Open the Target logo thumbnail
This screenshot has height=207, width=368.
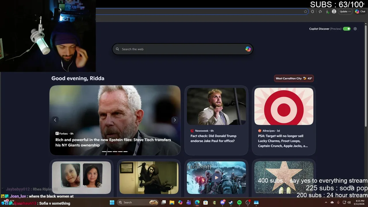[284, 106]
